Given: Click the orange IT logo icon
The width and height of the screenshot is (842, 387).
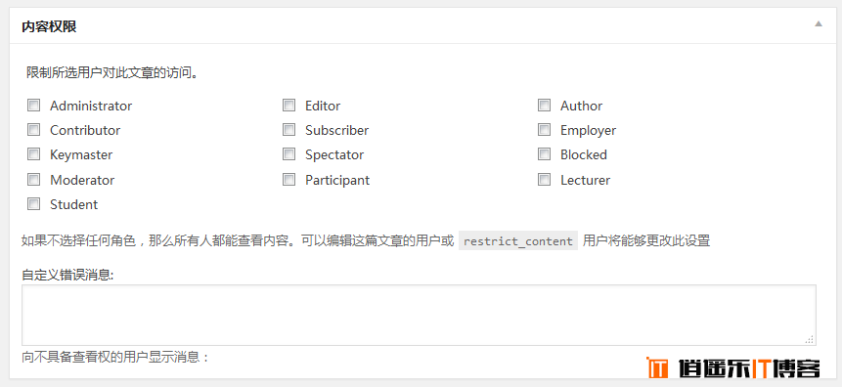Looking at the screenshot, I should pyautogui.click(x=657, y=367).
